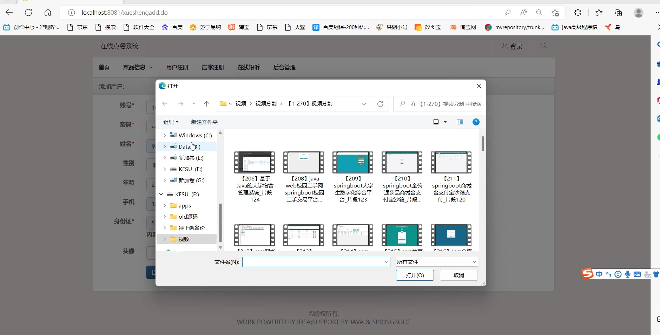Add page to favorites star icon

(x=555, y=13)
